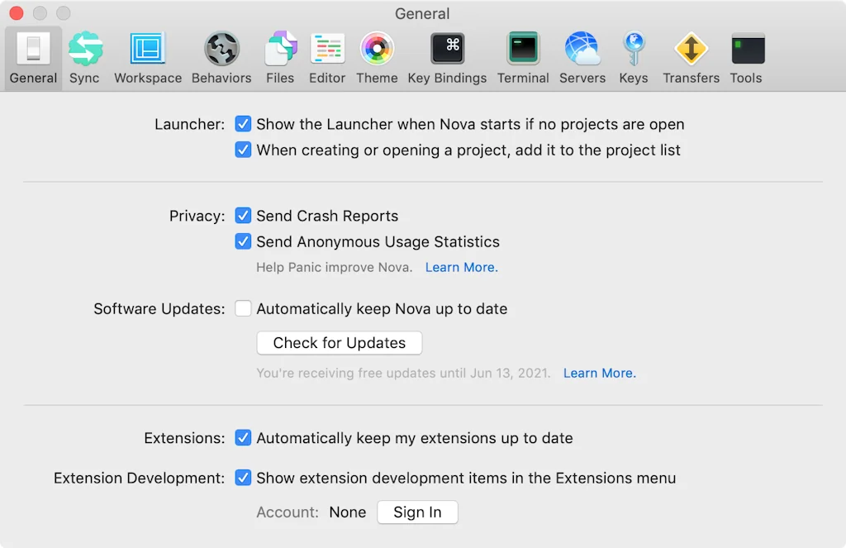Enable Automatically keep Nova up to date
This screenshot has width=846, height=548.
[243, 308]
